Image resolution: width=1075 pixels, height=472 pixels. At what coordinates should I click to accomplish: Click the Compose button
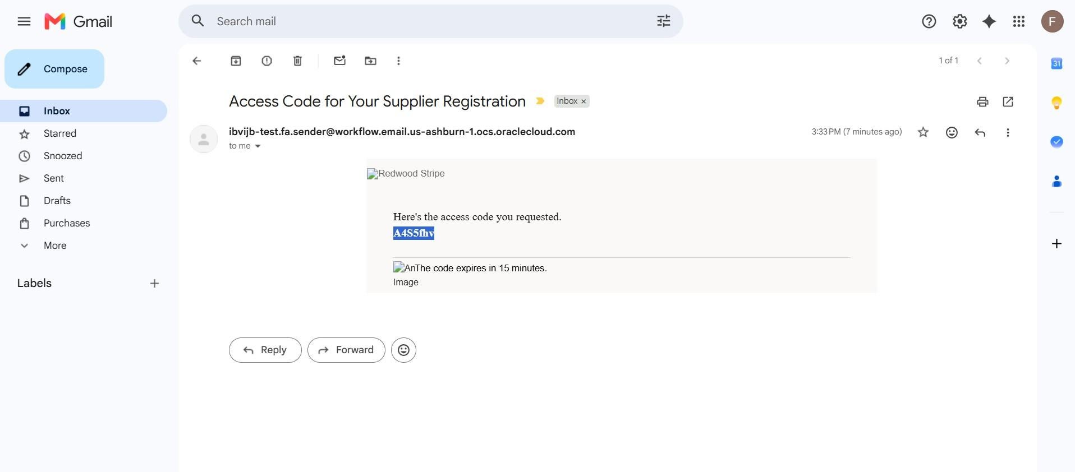54,69
